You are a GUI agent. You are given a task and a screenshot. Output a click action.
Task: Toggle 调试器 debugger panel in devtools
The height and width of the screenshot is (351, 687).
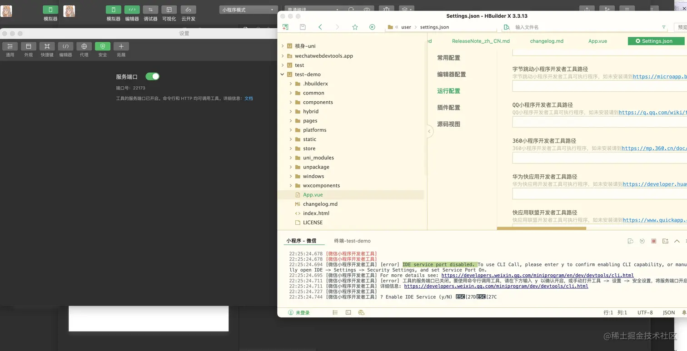tap(150, 13)
